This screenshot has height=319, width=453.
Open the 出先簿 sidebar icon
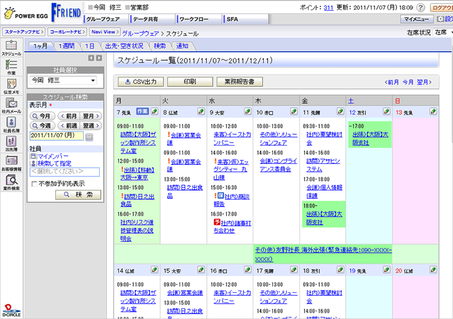(x=11, y=143)
